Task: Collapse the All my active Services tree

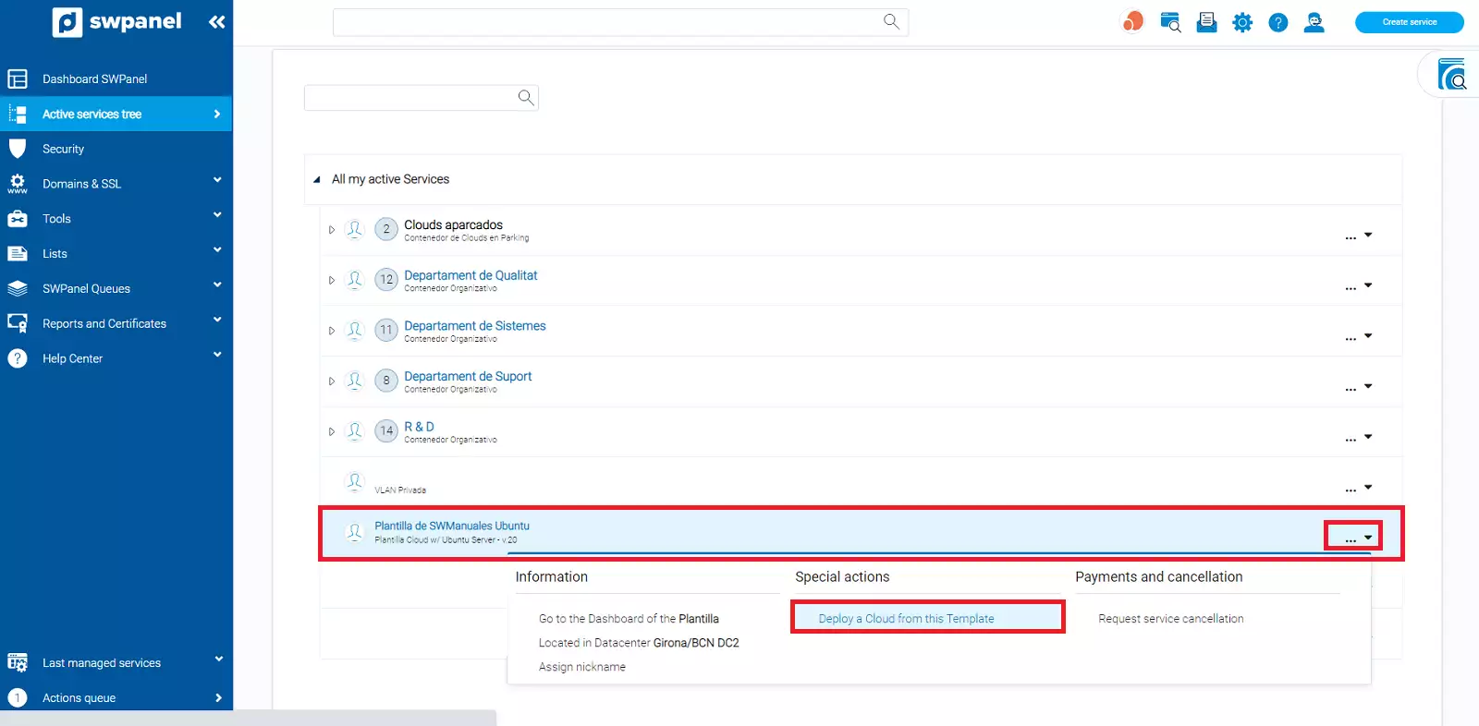Action: [317, 180]
